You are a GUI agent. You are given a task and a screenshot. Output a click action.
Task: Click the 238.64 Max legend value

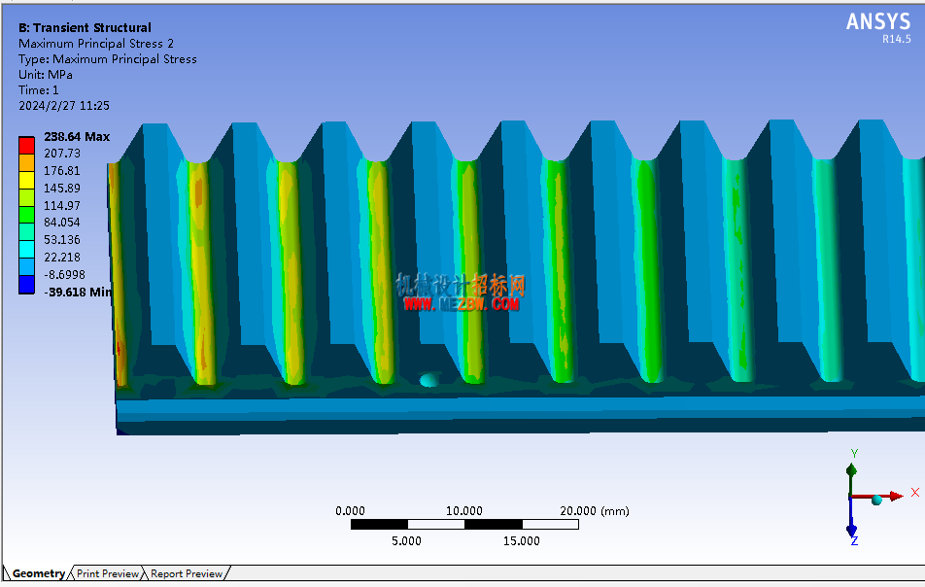point(77,137)
